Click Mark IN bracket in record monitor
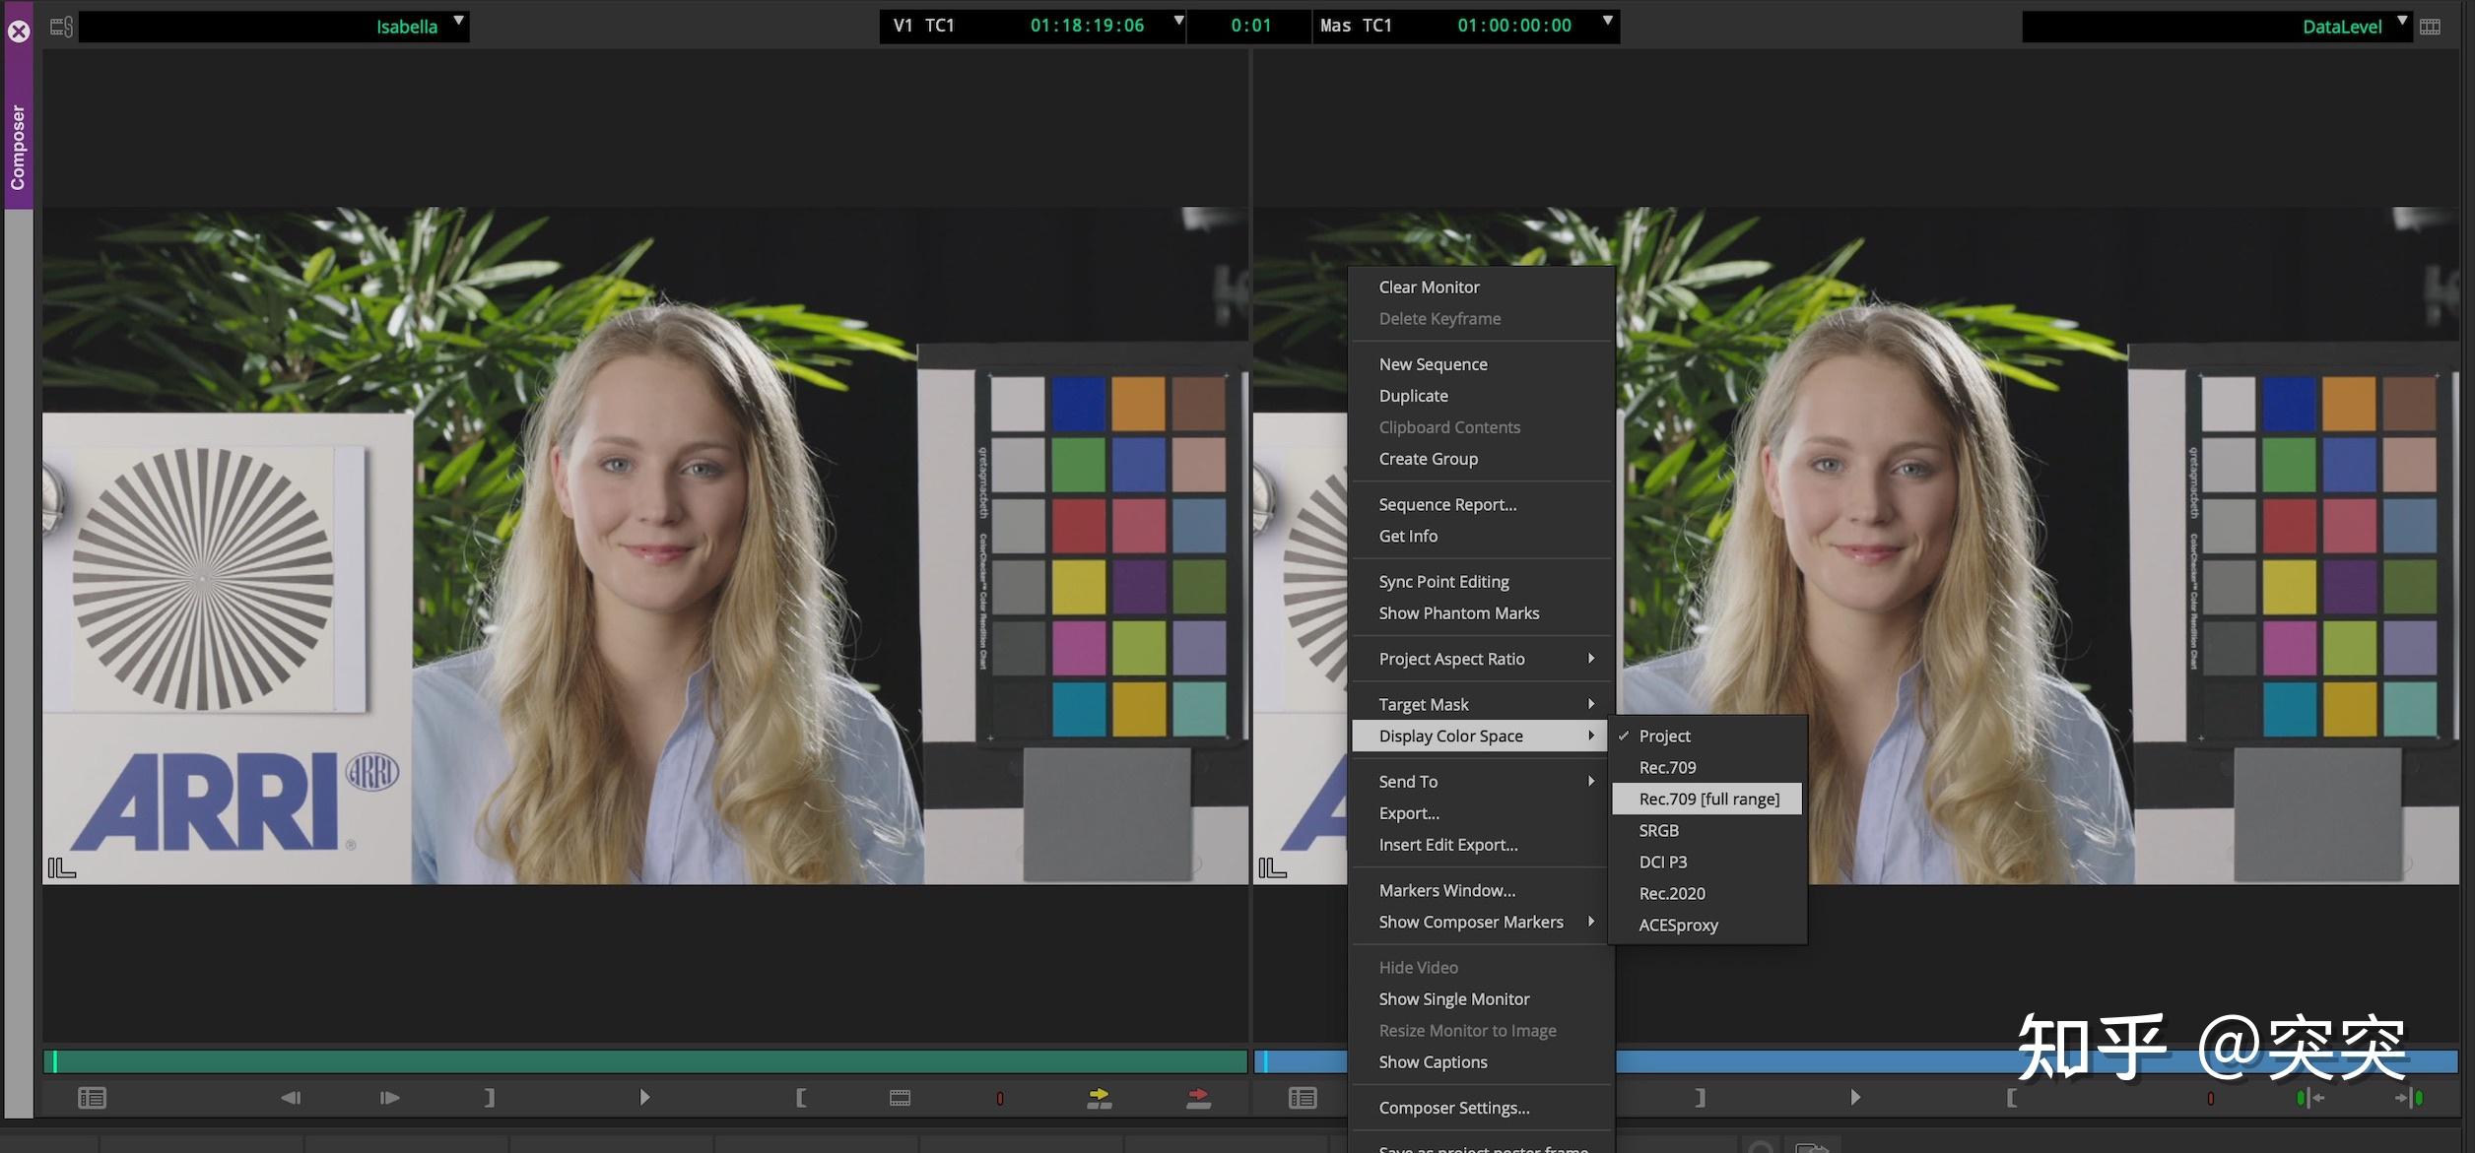Screen dimensions: 2475x1153 [x=2011, y=1098]
